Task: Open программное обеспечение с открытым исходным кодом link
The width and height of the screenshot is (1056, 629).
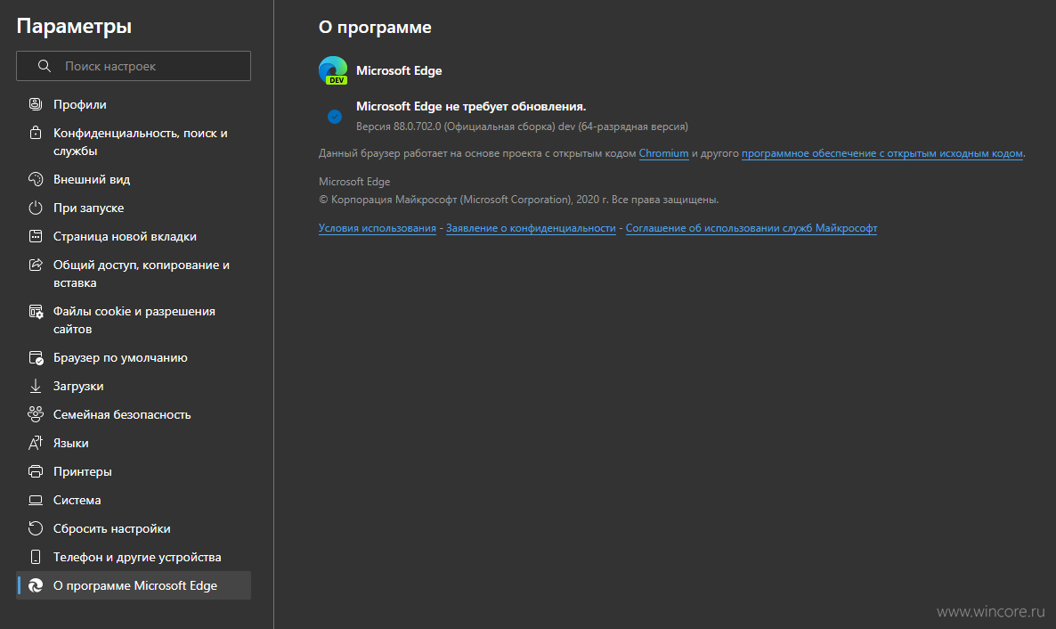Action: tap(881, 153)
